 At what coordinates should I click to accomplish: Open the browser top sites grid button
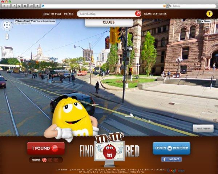[31, 6]
